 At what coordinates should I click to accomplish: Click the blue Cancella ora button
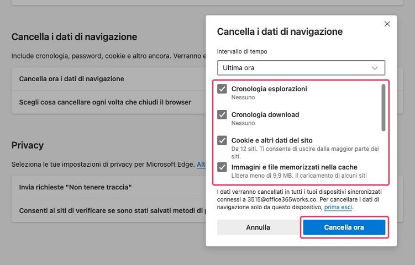tap(344, 227)
